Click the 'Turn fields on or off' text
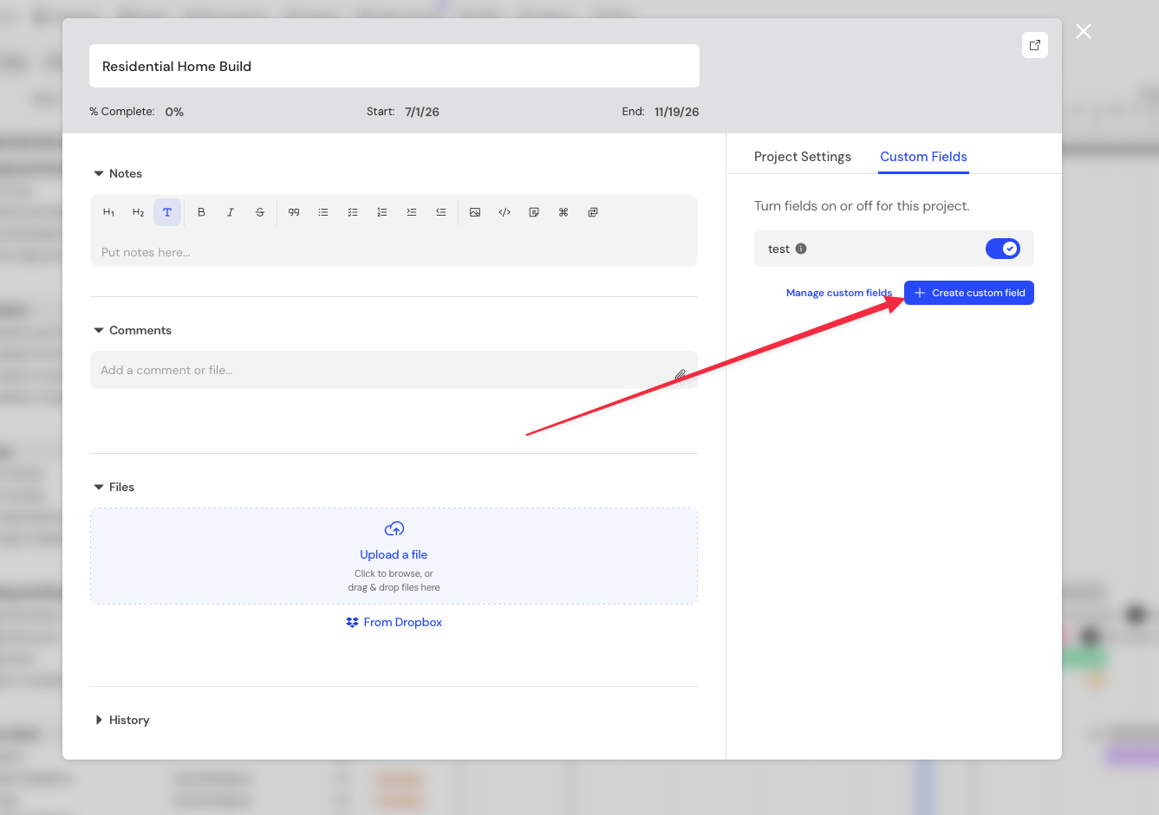The height and width of the screenshot is (815, 1159). coord(862,206)
